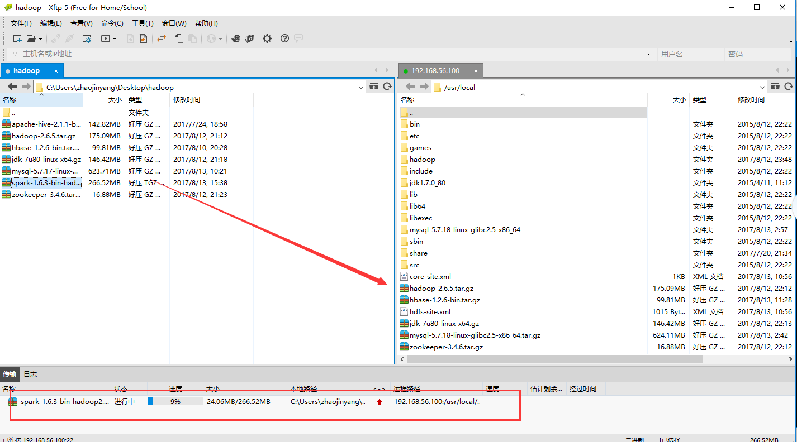
Task: Open the 文件(F) menu
Action: (x=21, y=23)
